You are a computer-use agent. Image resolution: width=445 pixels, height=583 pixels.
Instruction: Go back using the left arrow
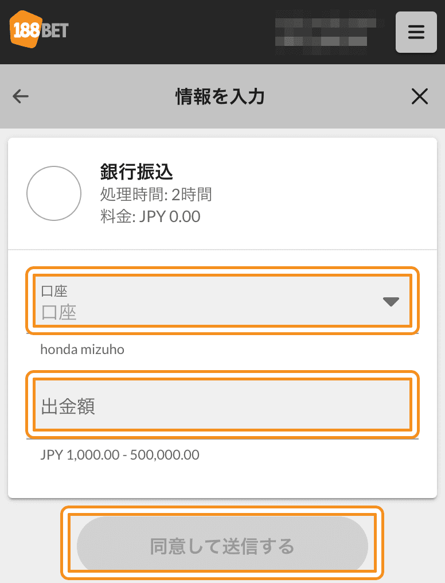[x=21, y=96]
